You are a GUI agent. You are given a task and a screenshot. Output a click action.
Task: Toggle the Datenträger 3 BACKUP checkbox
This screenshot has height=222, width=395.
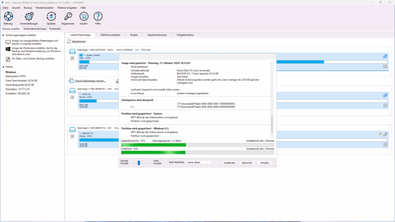[x=73, y=136]
